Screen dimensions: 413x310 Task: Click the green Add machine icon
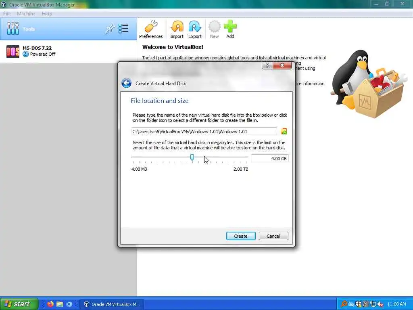coord(230,29)
